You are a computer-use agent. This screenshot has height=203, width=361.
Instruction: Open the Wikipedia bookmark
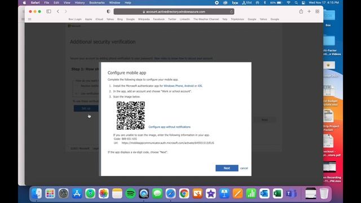pyautogui.click(x=144, y=19)
